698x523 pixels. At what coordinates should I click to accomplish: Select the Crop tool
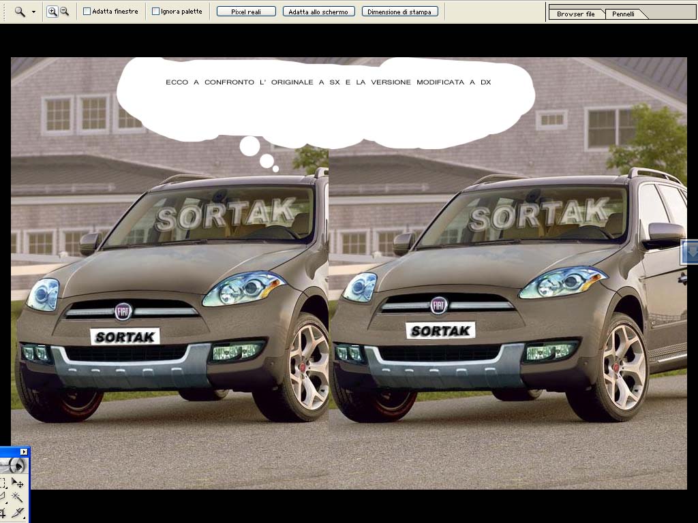[x=3, y=513]
